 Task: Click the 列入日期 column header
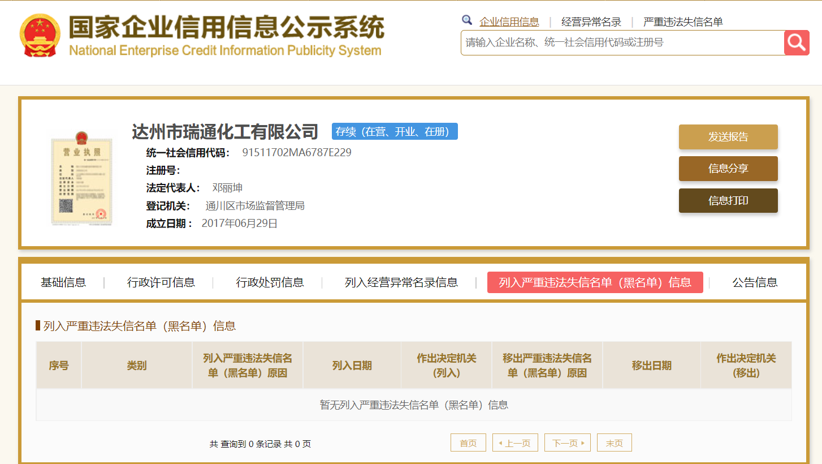click(x=352, y=366)
